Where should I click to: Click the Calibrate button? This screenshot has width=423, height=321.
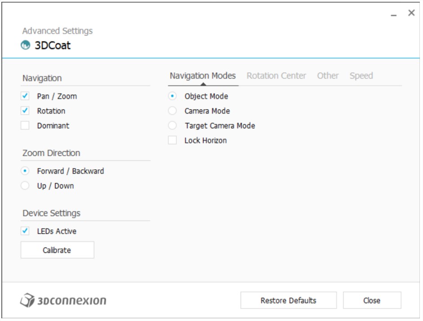click(x=57, y=250)
